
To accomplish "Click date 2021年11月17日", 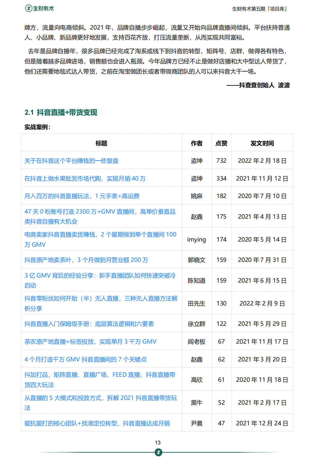I will click(262, 342).
